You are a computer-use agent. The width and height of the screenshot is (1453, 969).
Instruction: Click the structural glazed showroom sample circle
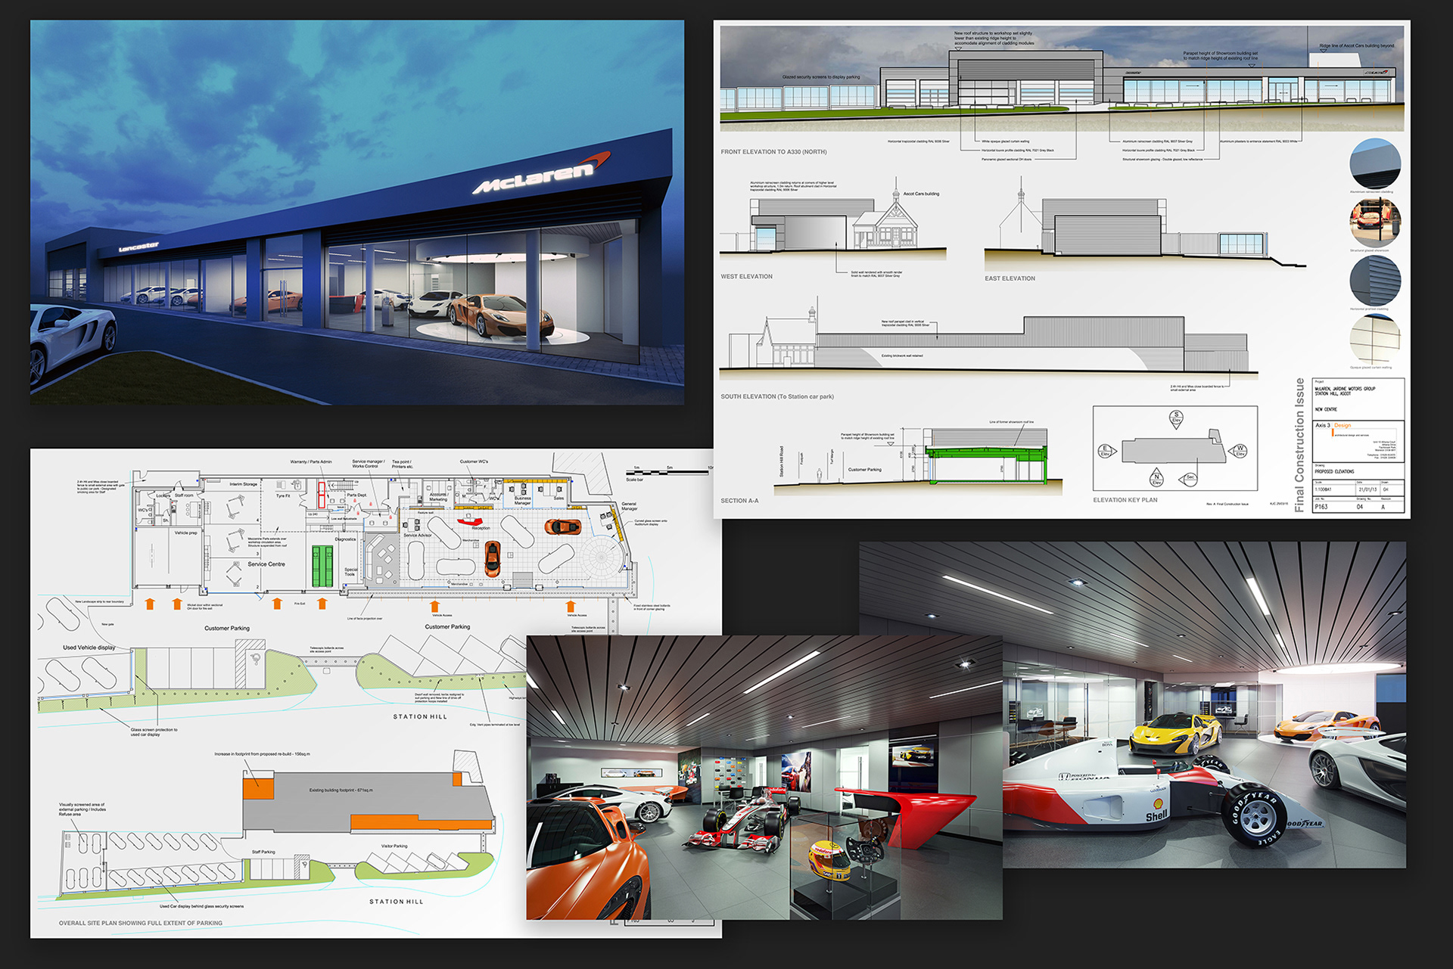(1375, 222)
